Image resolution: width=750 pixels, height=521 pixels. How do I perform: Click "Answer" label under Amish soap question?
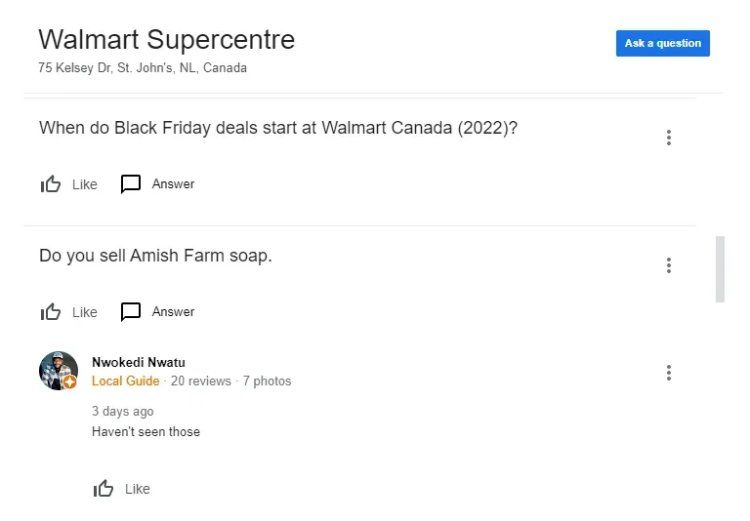pos(173,312)
